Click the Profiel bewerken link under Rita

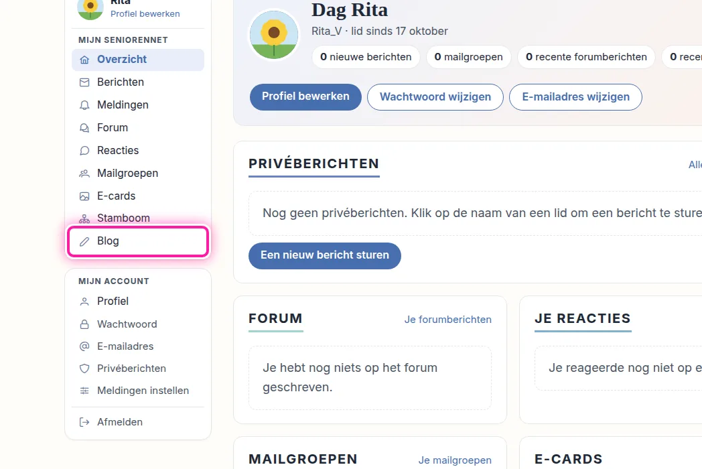click(x=145, y=14)
